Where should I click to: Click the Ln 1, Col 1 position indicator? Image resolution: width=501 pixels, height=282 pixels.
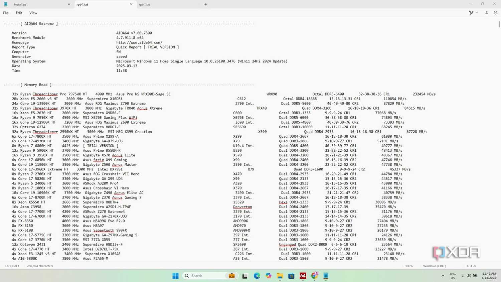click(12, 266)
